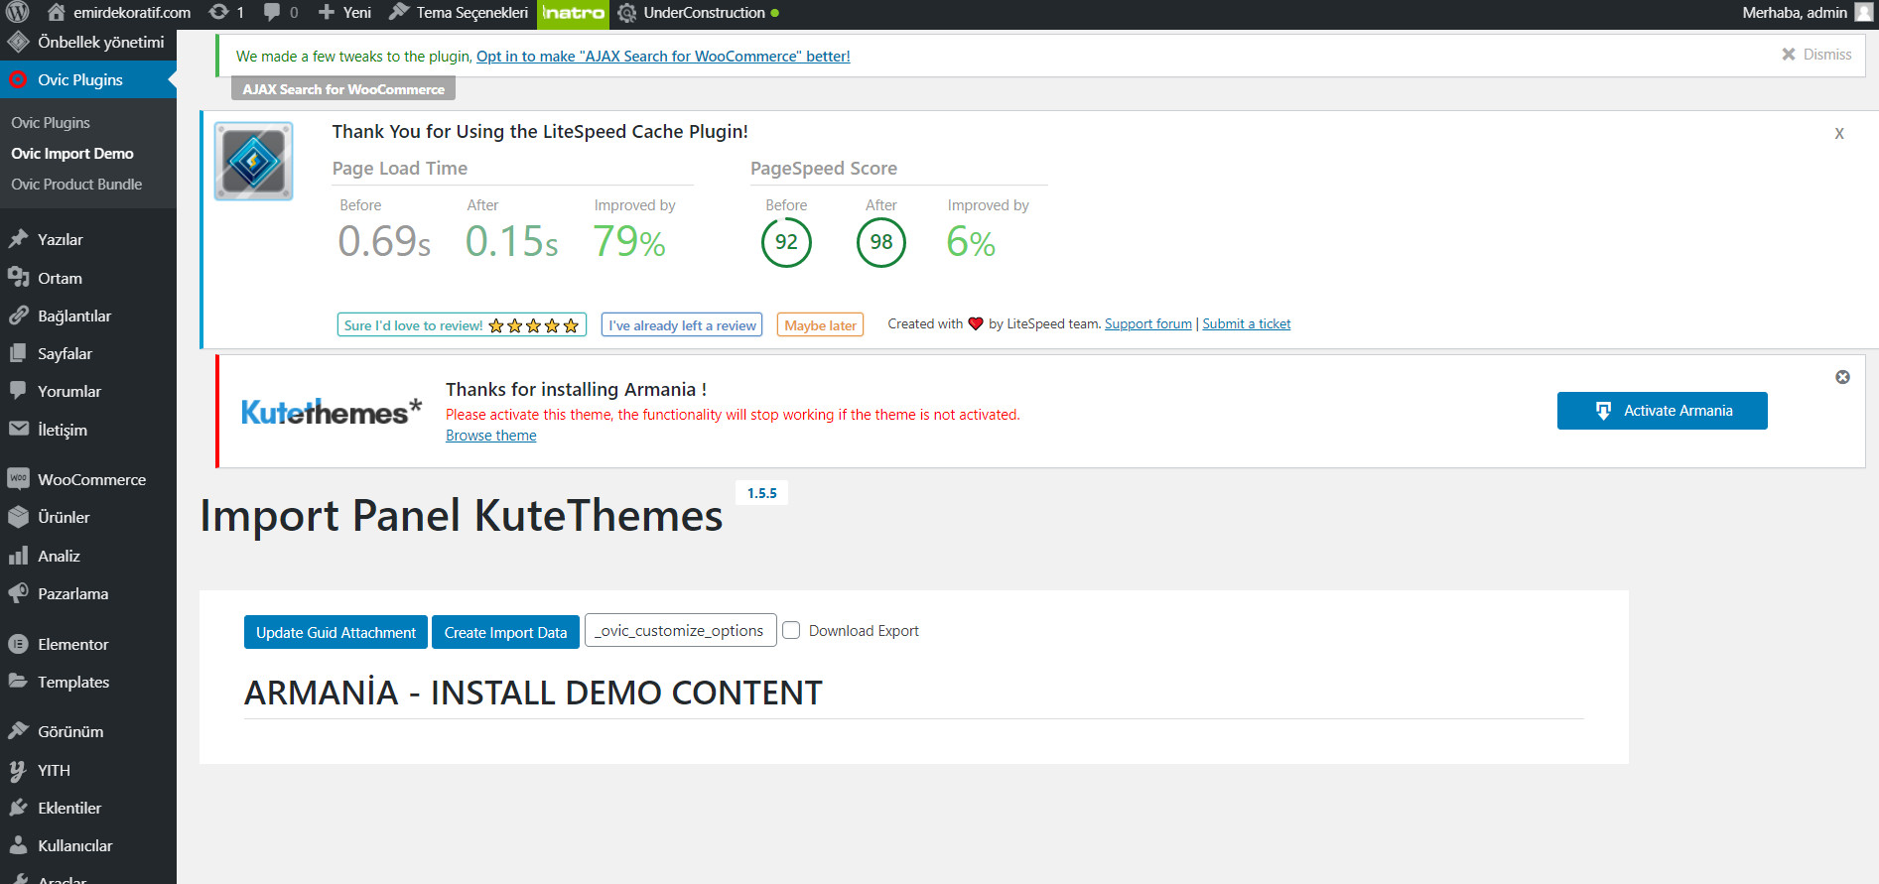Click the Yazılar pin icon
Screen dimensions: 1879x884
click(x=18, y=239)
